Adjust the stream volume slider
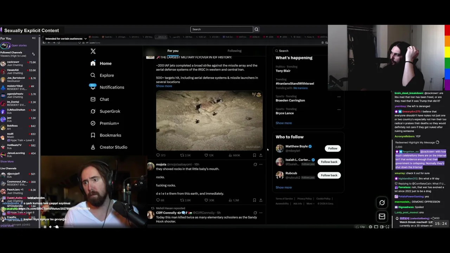450x253 pixels. (x=63, y=227)
